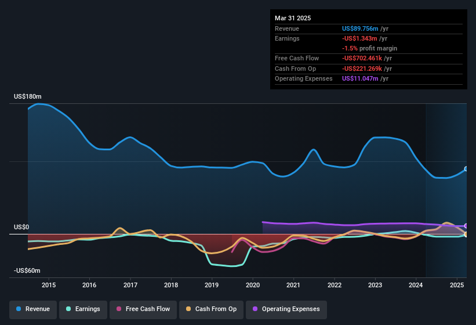Screen dimensions: 476x325
Task: Click the Mar 31 2025 tooltip date
Action: tap(293, 18)
